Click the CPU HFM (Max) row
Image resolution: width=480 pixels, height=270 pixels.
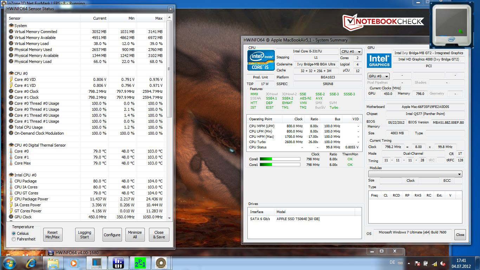click(304, 137)
